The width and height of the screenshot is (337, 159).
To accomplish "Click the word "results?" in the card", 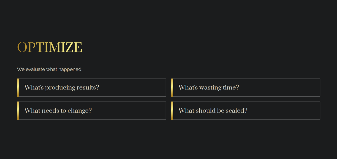I will pyautogui.click(x=88, y=87).
